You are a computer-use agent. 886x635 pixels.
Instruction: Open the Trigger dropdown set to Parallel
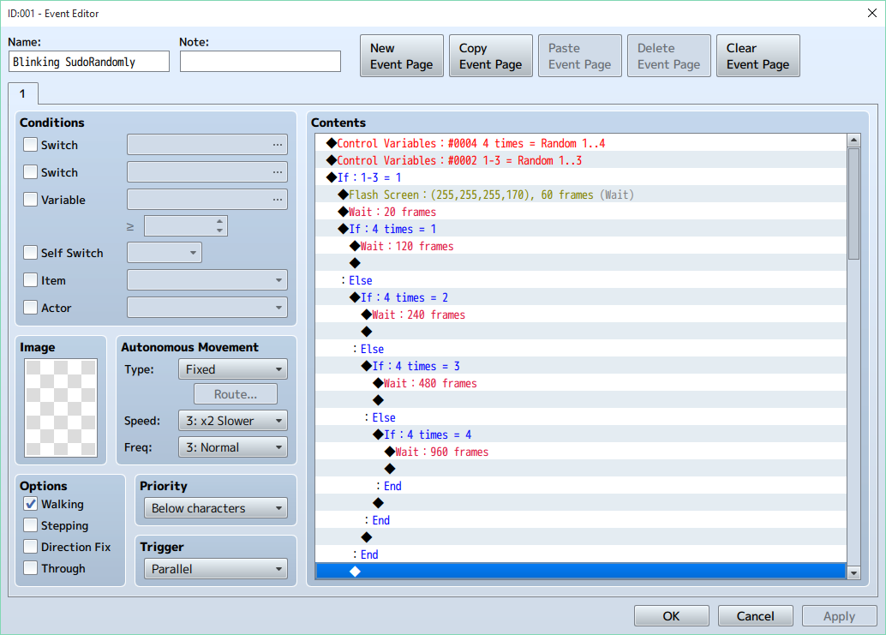pos(216,569)
